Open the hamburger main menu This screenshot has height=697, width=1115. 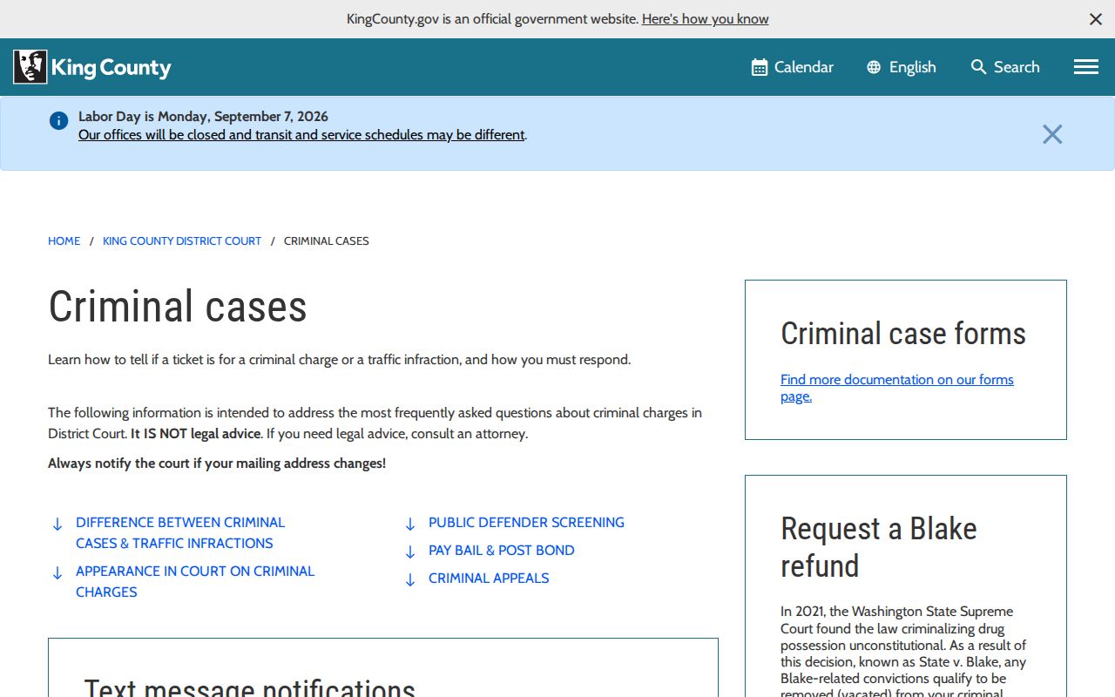pyautogui.click(x=1086, y=67)
